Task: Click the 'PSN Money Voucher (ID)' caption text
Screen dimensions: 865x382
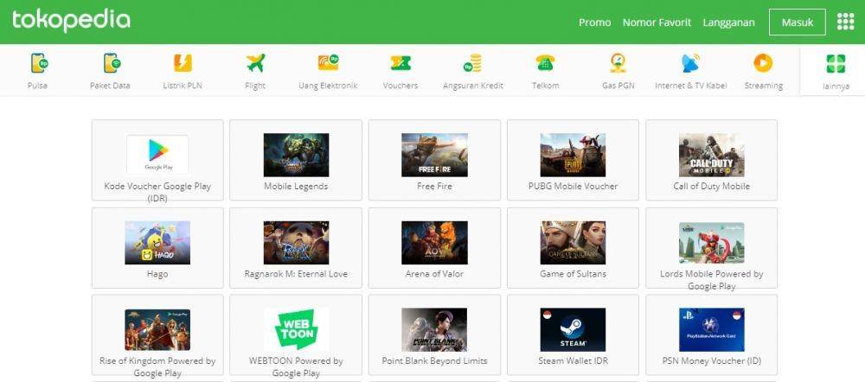Action: [712, 361]
